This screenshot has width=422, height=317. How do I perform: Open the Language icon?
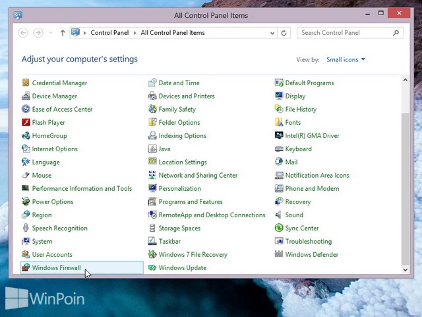click(x=26, y=162)
